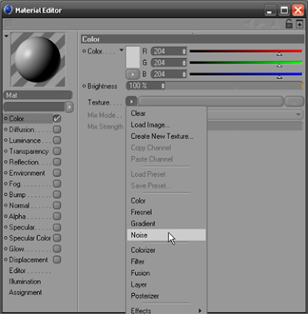308x314 pixels.
Task: Click the new window plus icon
Action: [299, 24]
